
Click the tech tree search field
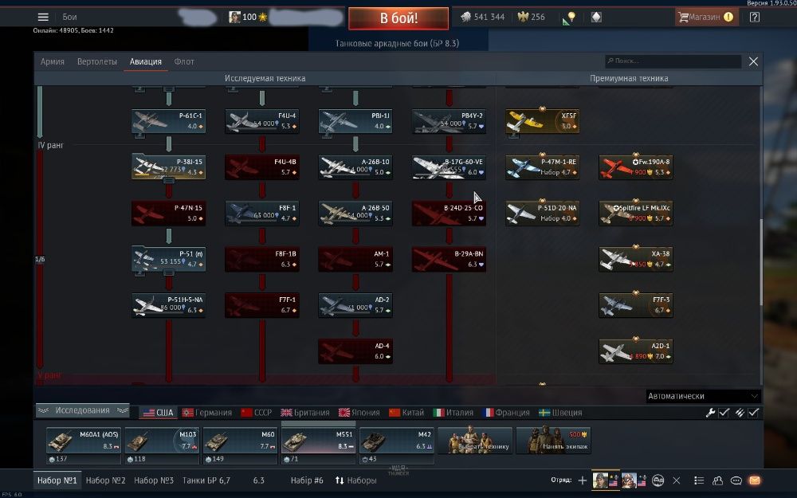673,61
